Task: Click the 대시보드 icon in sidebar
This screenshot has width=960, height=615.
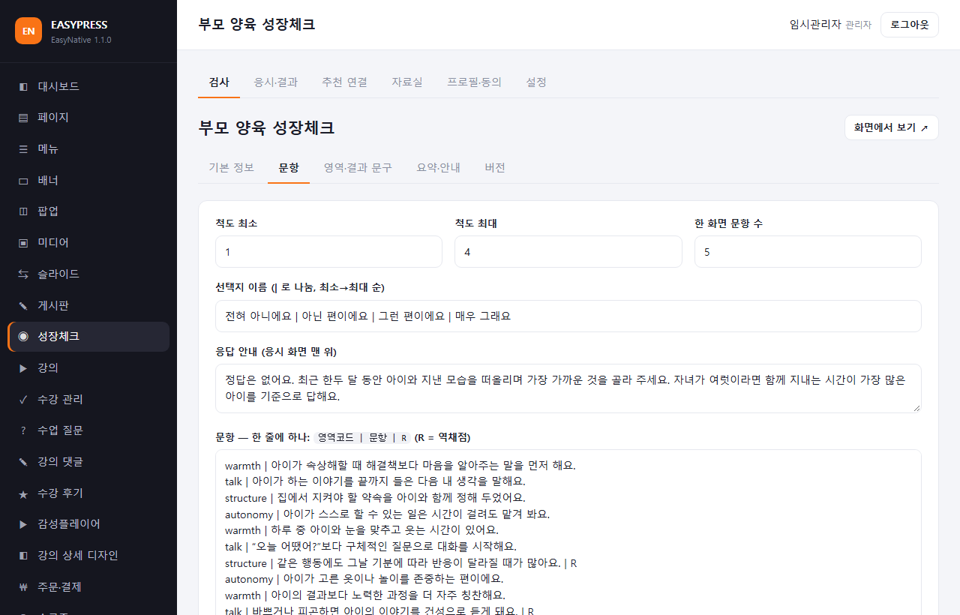Action: point(23,86)
